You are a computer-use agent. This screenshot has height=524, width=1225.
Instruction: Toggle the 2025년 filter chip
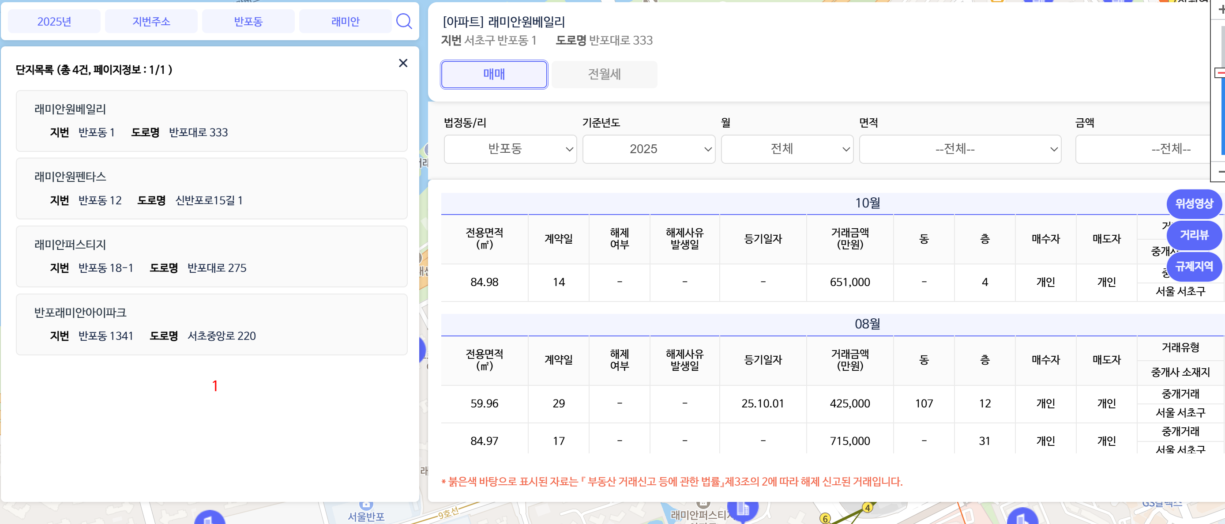click(x=54, y=21)
